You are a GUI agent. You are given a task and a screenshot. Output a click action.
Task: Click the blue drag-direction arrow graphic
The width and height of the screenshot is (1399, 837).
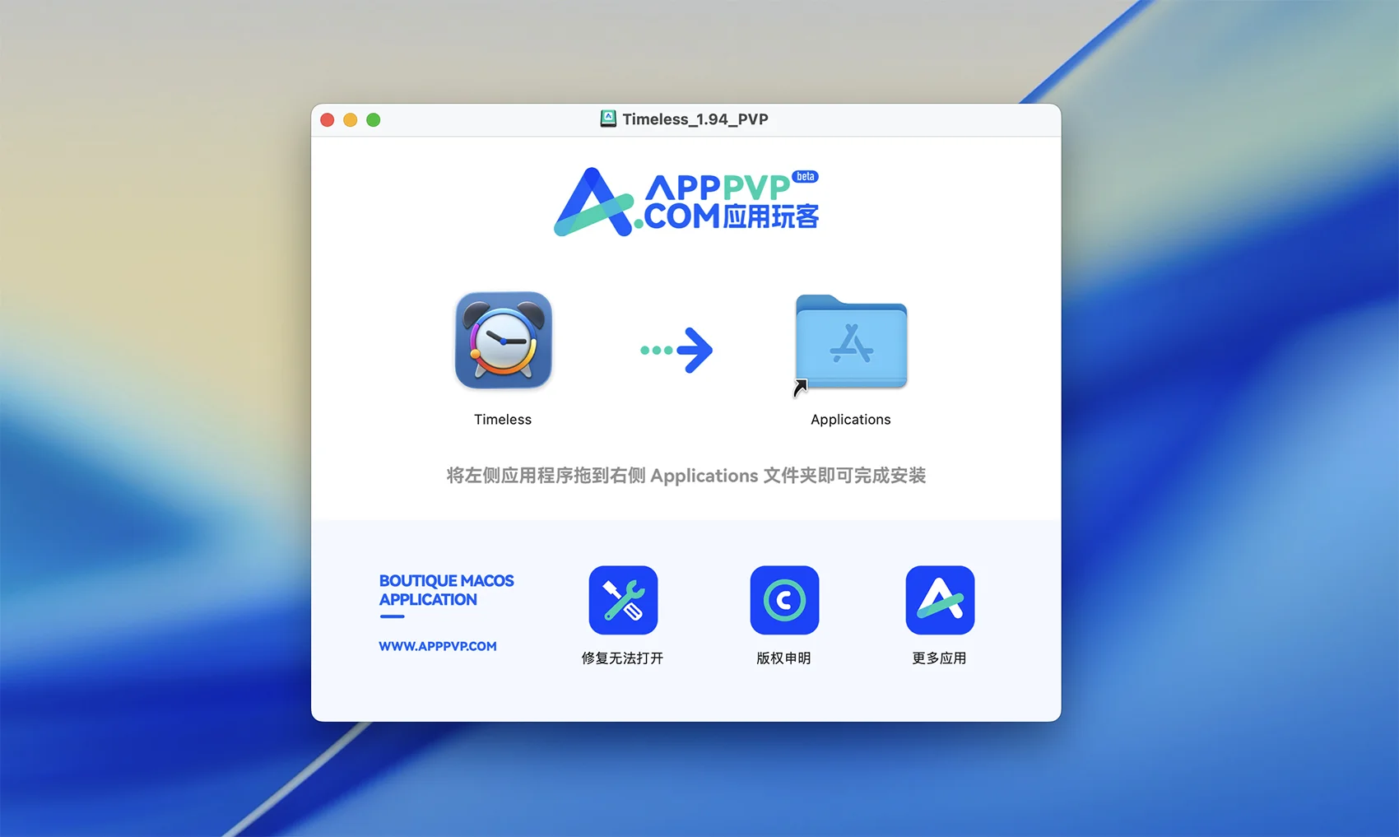pos(677,350)
